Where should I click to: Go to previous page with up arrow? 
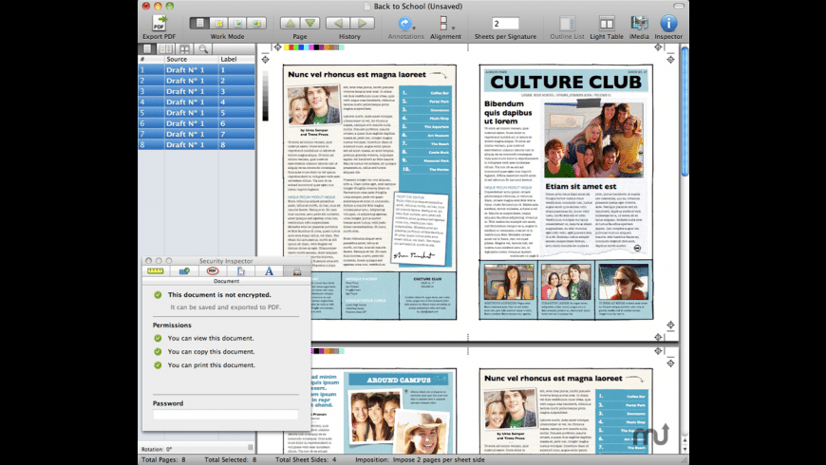pyautogui.click(x=290, y=23)
